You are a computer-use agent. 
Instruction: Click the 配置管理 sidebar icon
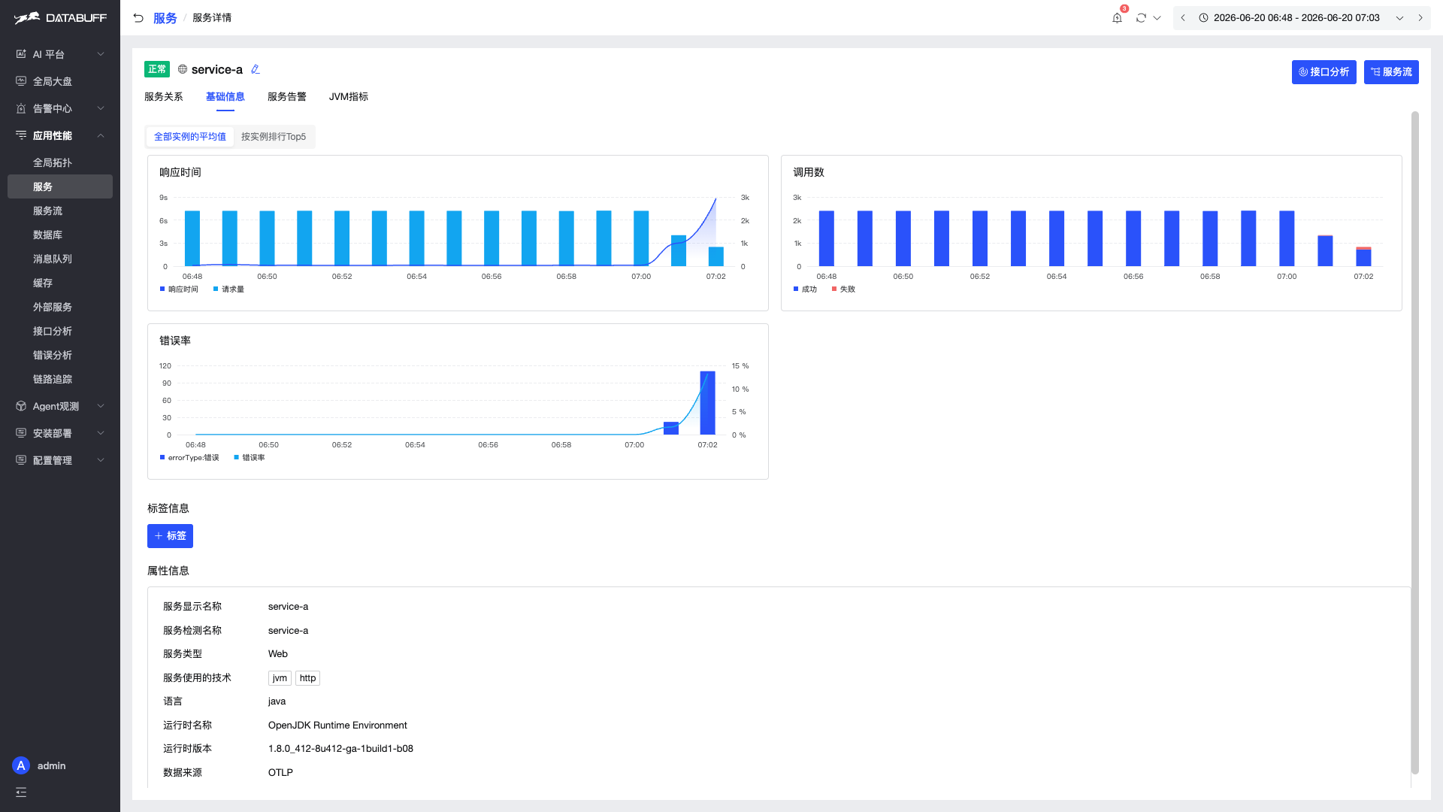coord(21,460)
